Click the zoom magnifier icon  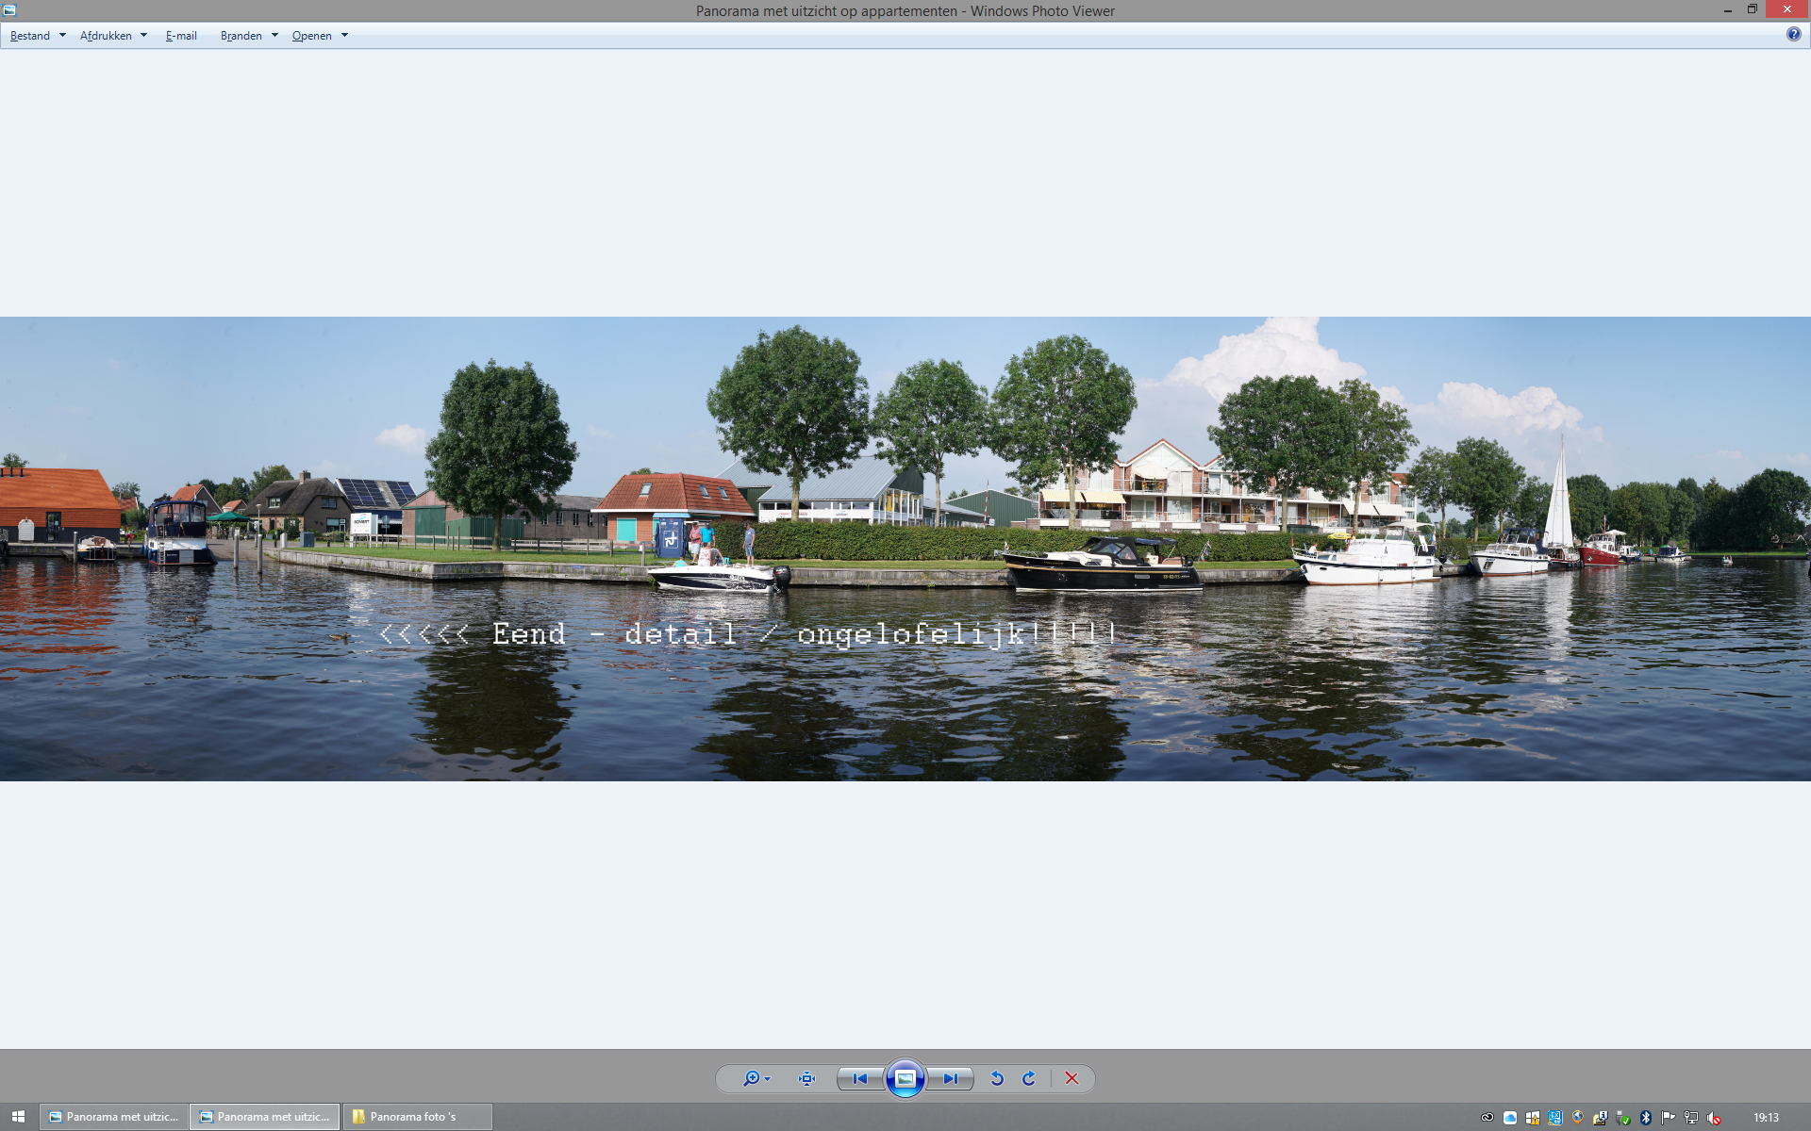751,1078
